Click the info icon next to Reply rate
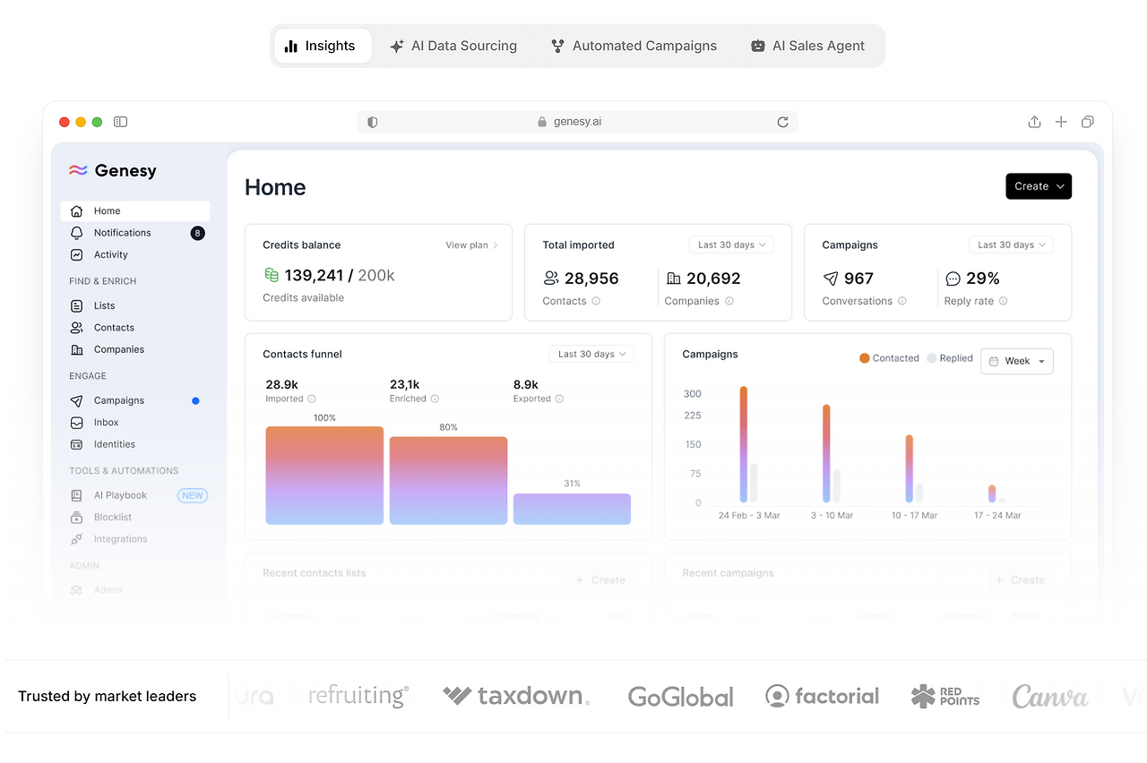The width and height of the screenshot is (1147, 763). (1003, 301)
